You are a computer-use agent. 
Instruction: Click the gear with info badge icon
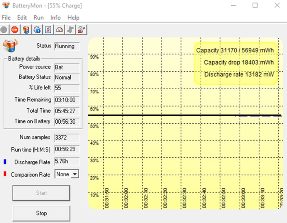[37, 30]
